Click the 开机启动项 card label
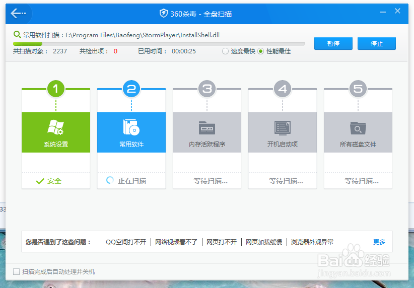Viewport: 414px width, 288px height. point(283,145)
